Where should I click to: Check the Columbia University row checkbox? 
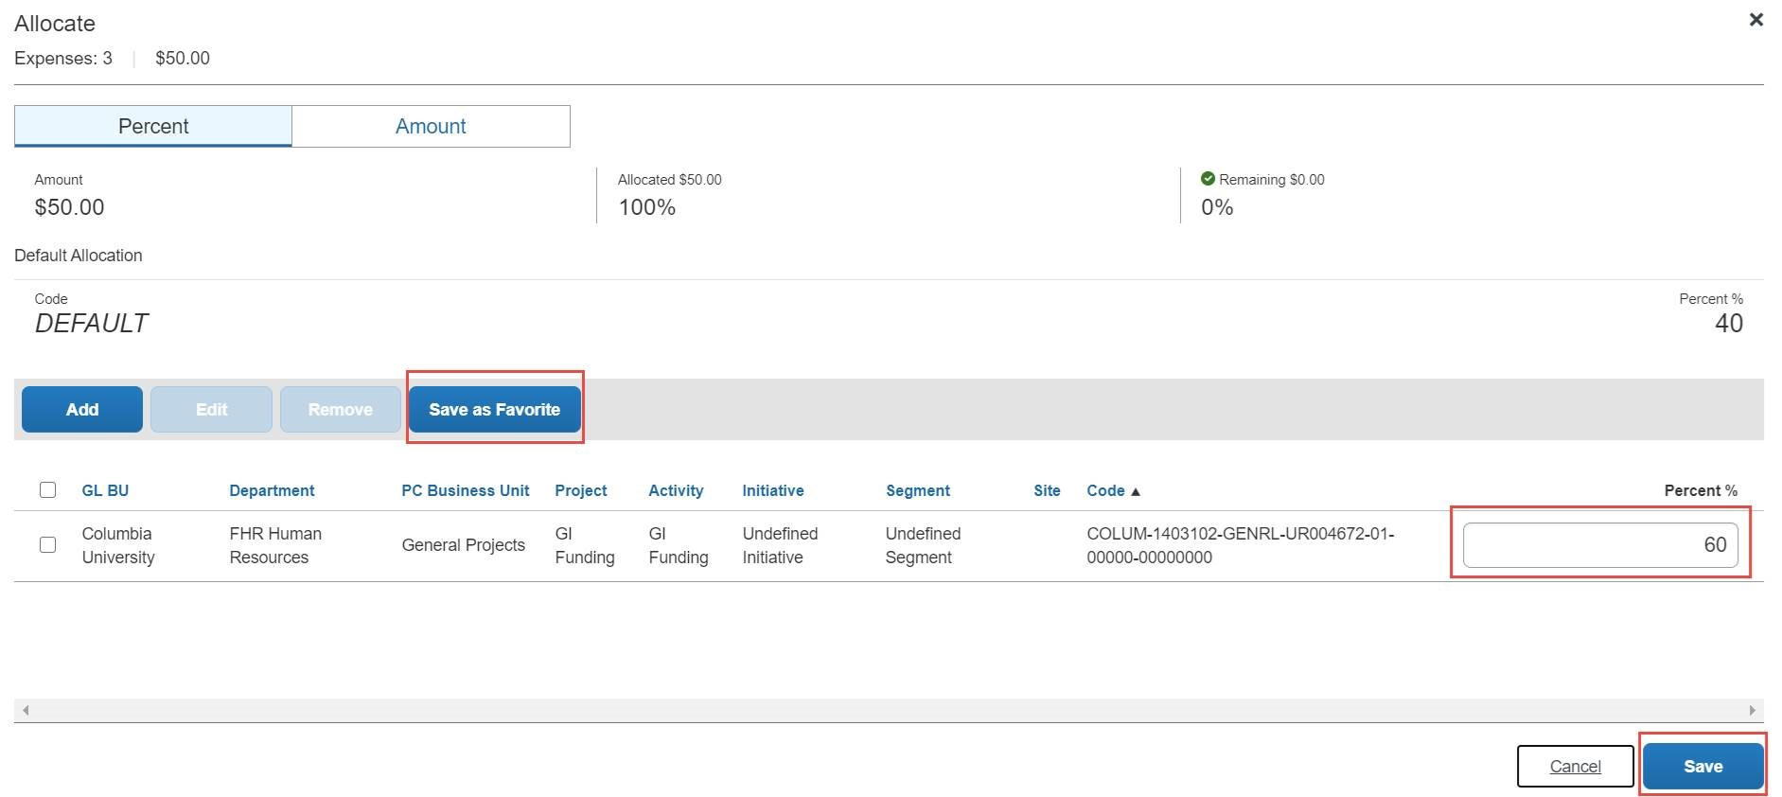(47, 544)
